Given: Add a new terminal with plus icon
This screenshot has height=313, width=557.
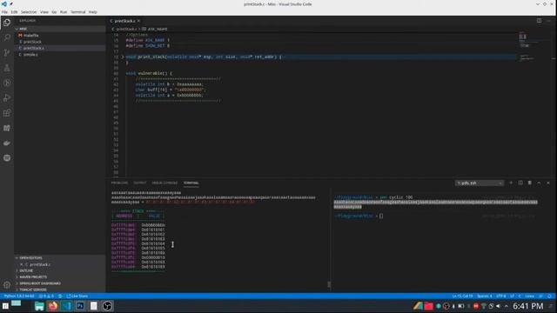Looking at the screenshot, I should 511,183.
